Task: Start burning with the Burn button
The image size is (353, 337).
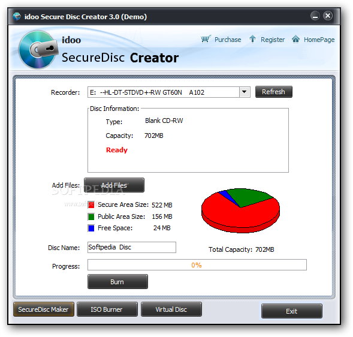Action: tap(117, 282)
